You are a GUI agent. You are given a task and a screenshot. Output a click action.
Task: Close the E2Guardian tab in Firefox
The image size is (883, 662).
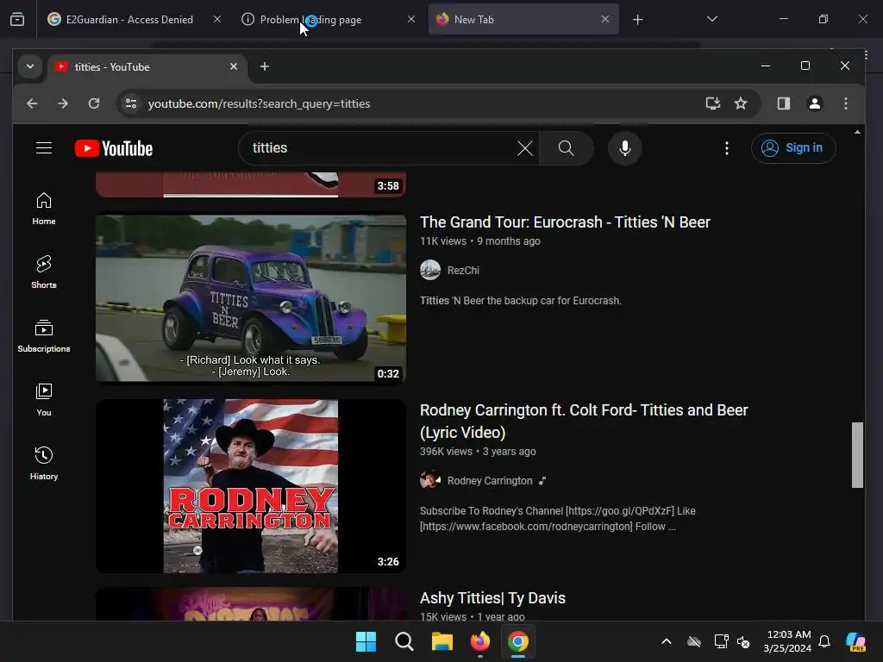(217, 19)
